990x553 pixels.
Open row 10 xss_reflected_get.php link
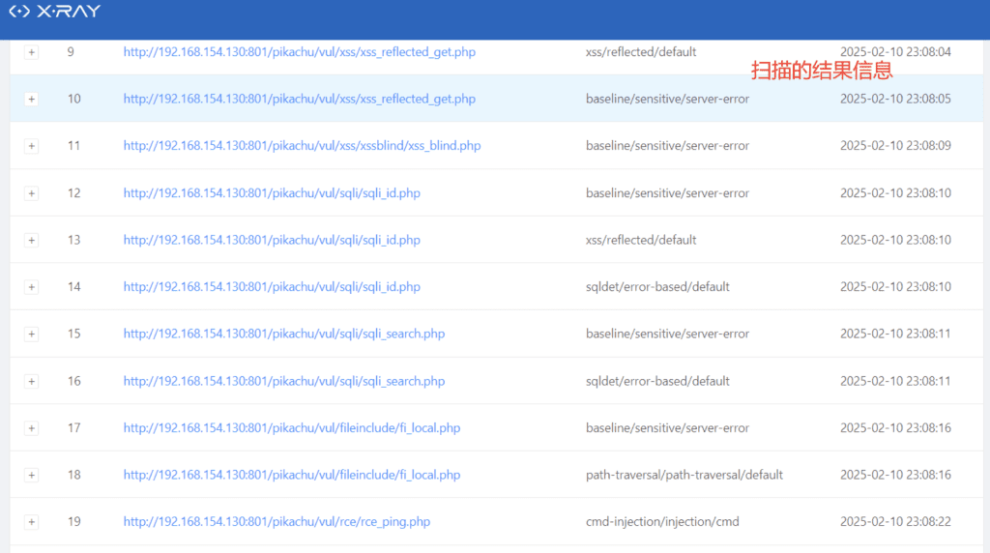300,99
